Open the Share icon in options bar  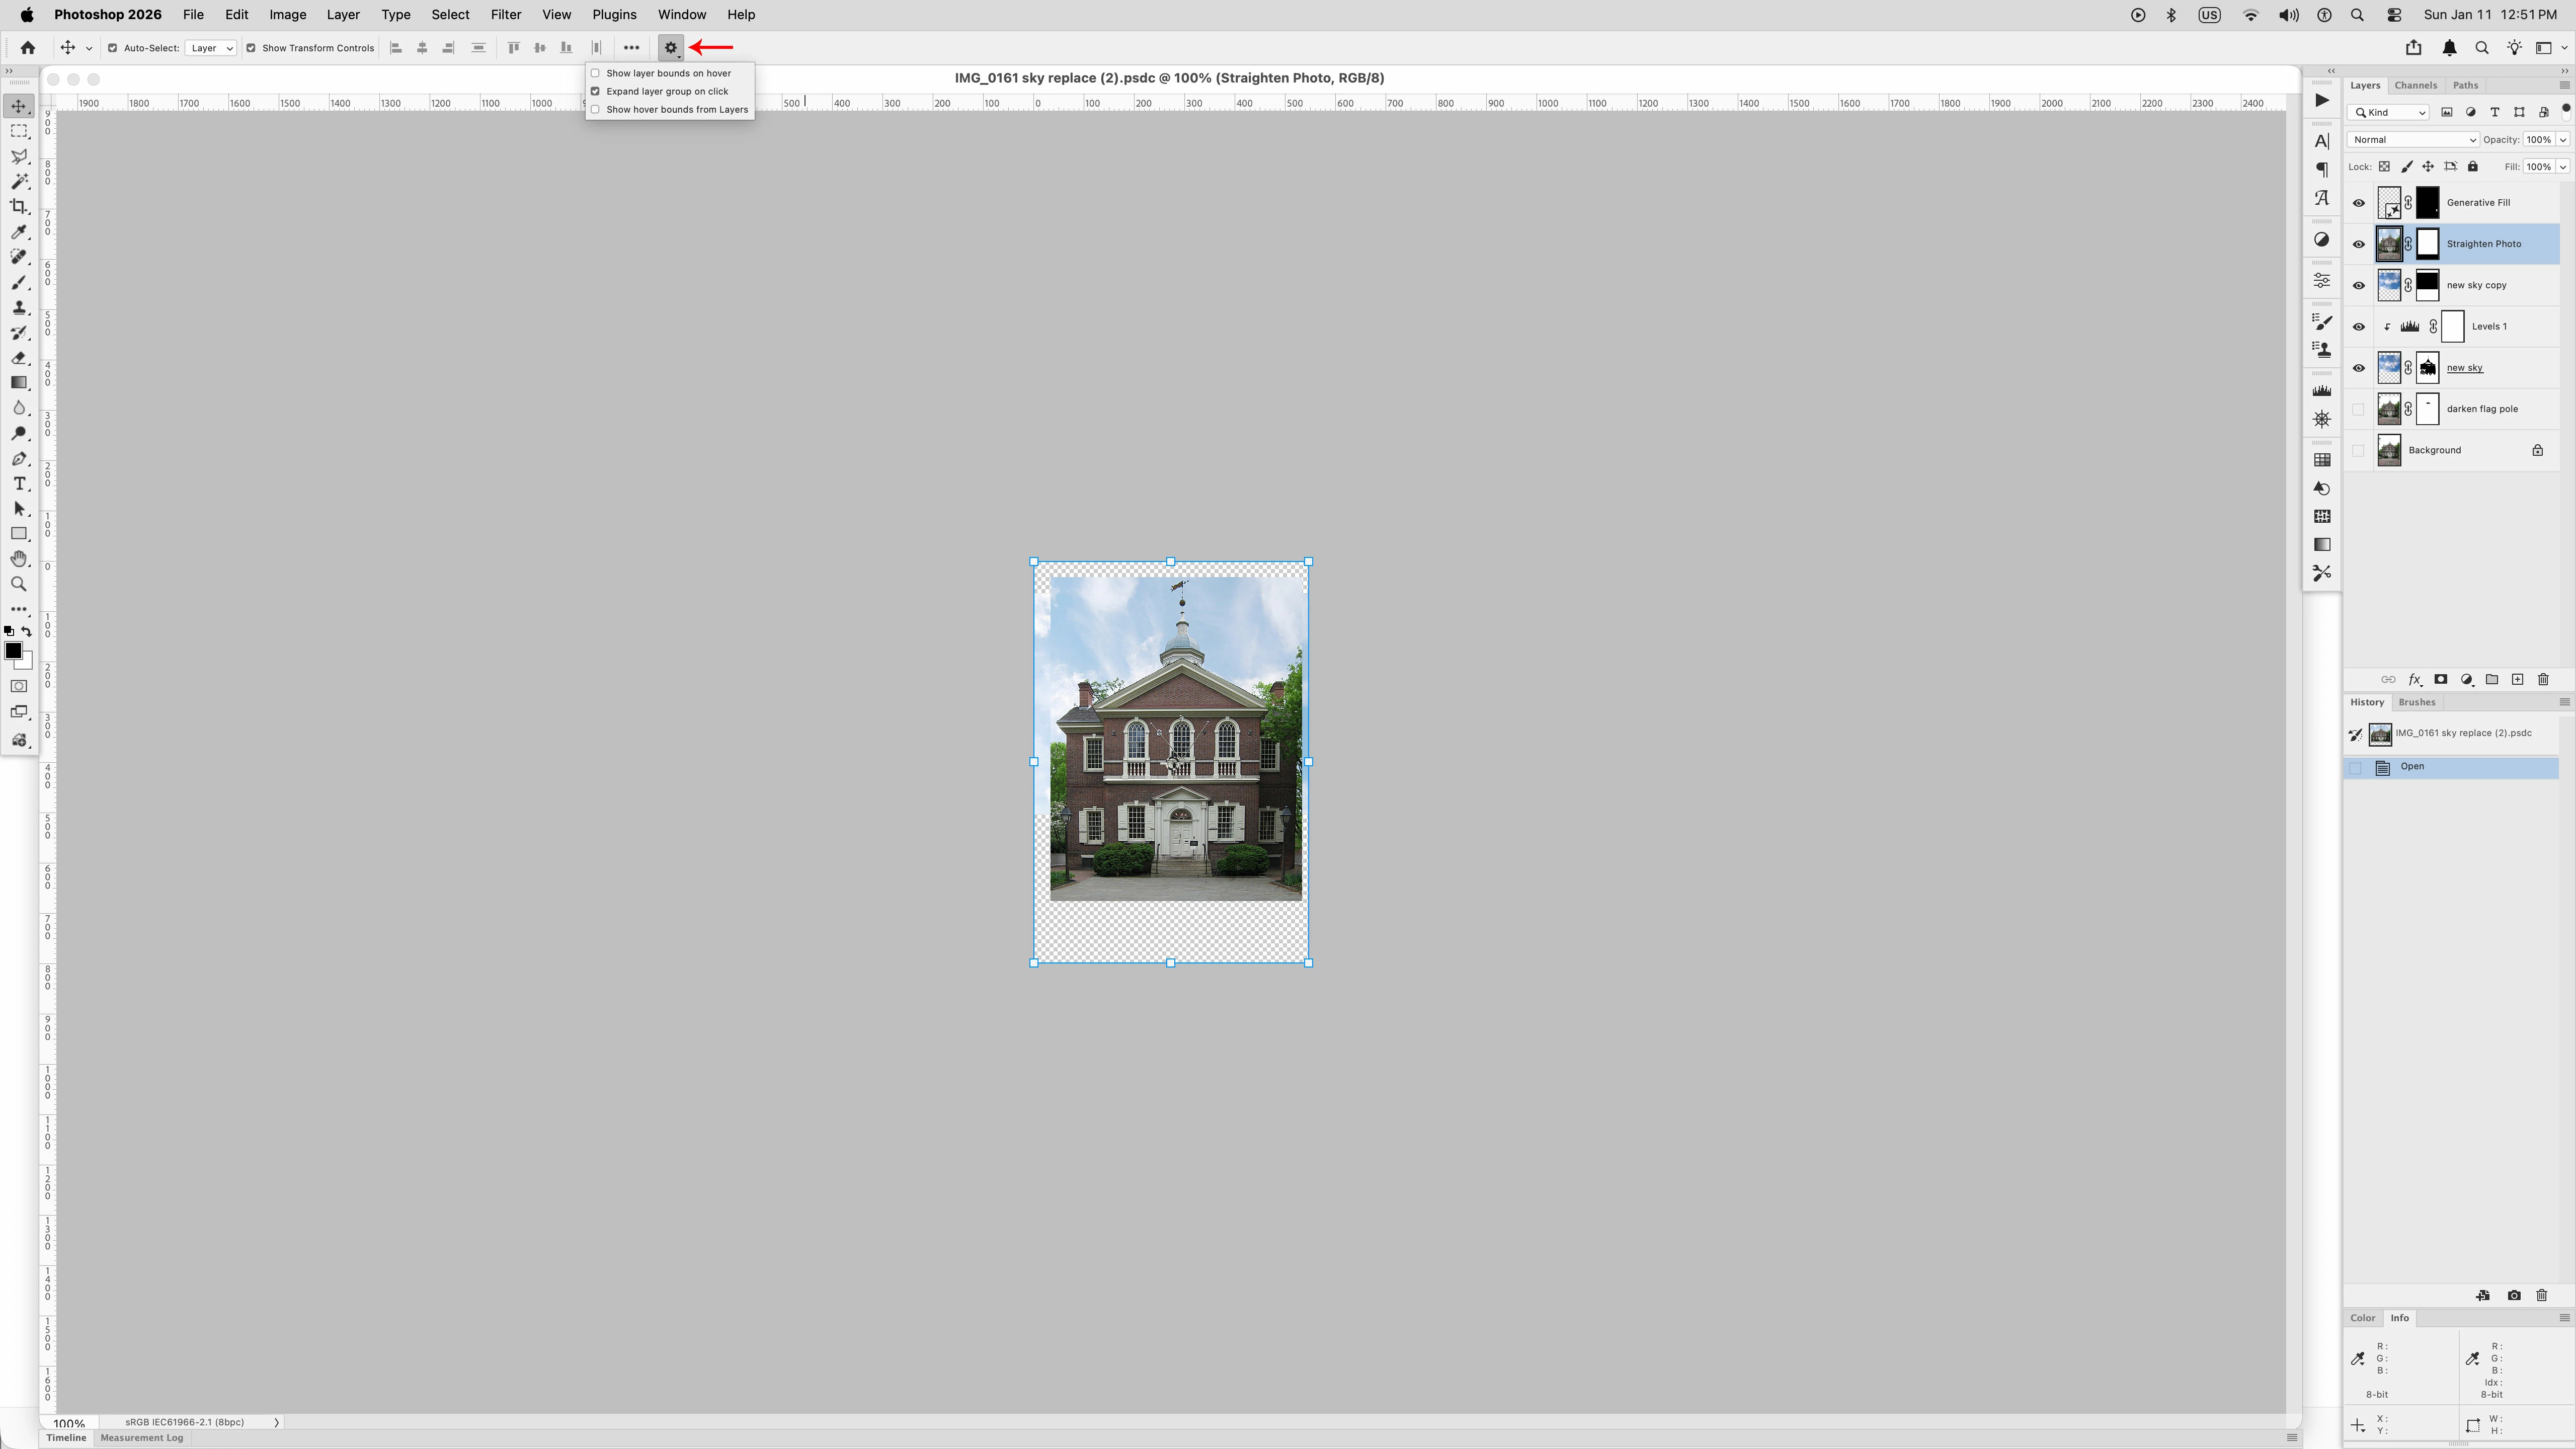click(x=2413, y=48)
